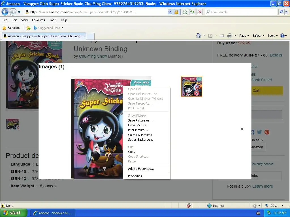Click the Read Mail icon
Viewport: 290px width, 217px height.
tap(222, 36)
